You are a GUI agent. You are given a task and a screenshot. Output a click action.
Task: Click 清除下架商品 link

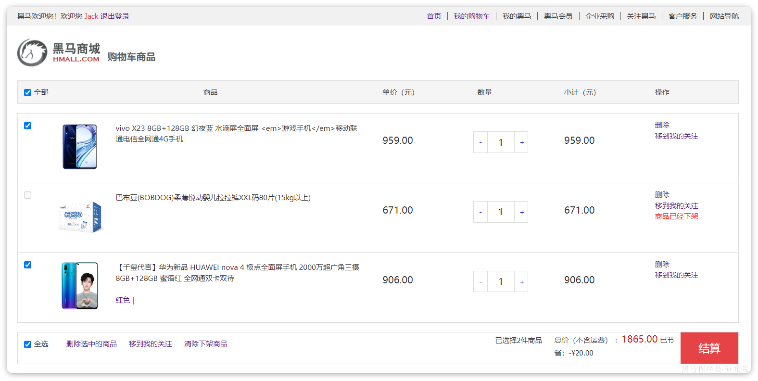click(x=205, y=344)
